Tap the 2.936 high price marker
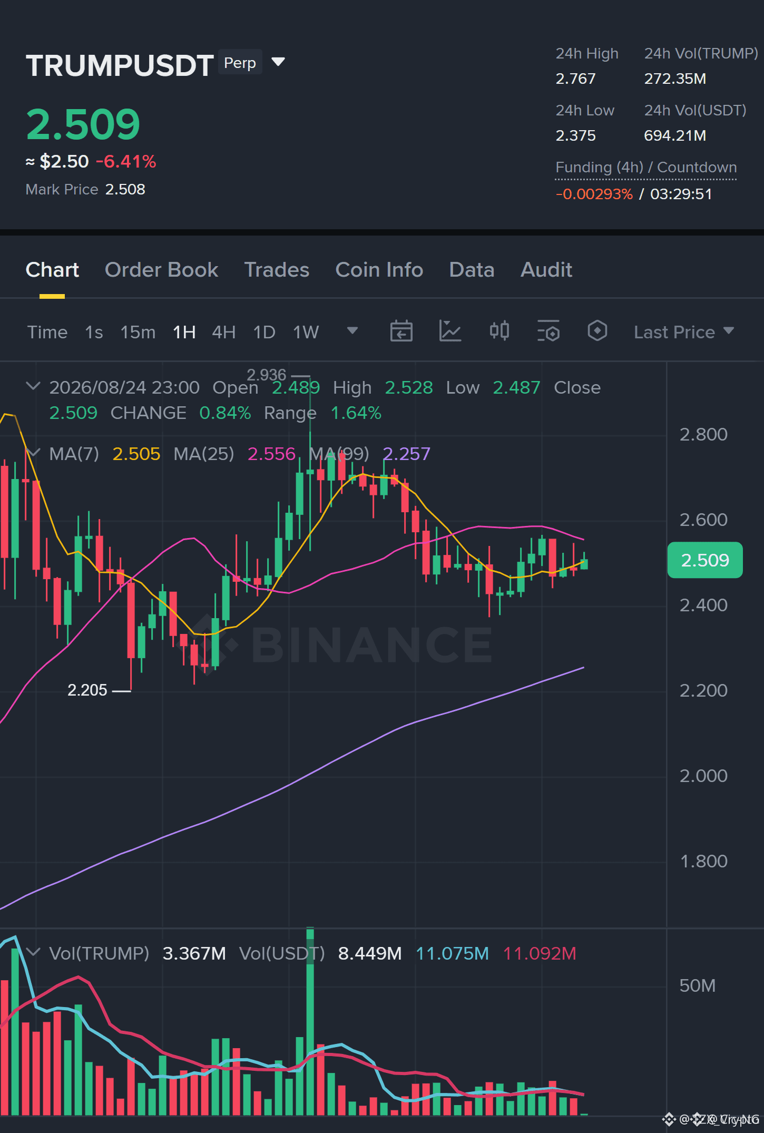This screenshot has height=1133, width=764. [267, 375]
